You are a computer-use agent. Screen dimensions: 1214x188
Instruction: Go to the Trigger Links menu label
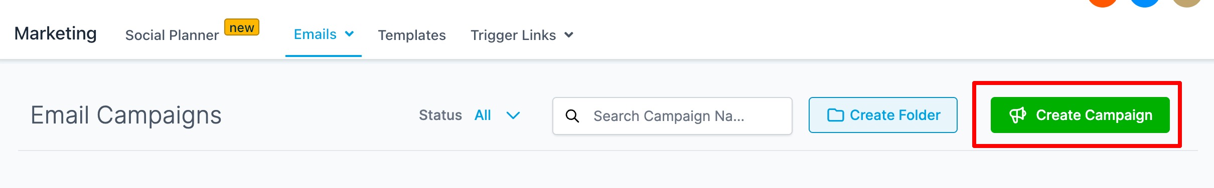click(x=513, y=35)
